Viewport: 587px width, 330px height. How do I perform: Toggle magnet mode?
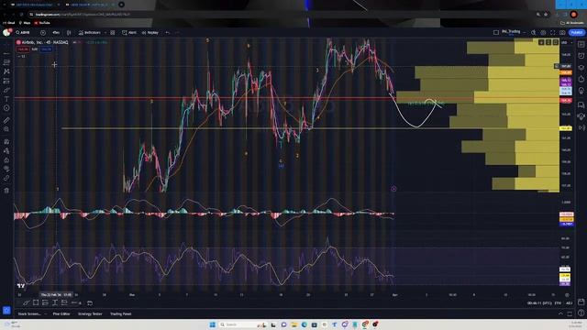pyautogui.click(x=6, y=141)
